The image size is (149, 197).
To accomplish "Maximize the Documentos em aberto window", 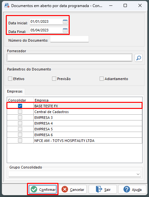I will [125, 5].
